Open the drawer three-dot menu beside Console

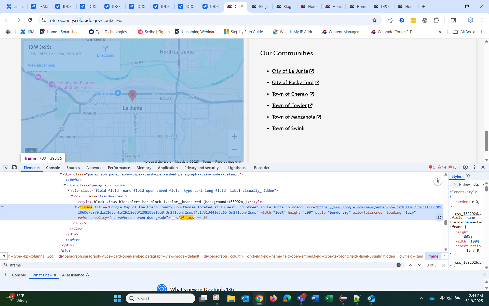tap(5, 275)
